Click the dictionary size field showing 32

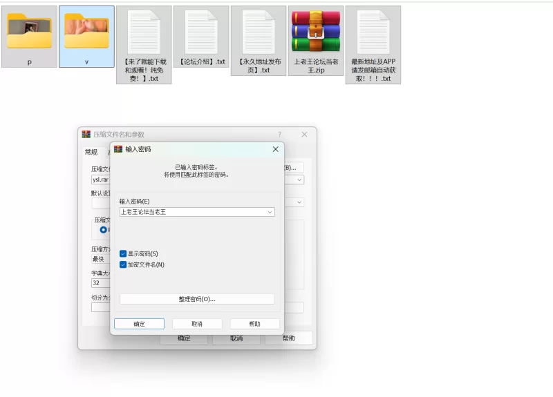tap(100, 283)
